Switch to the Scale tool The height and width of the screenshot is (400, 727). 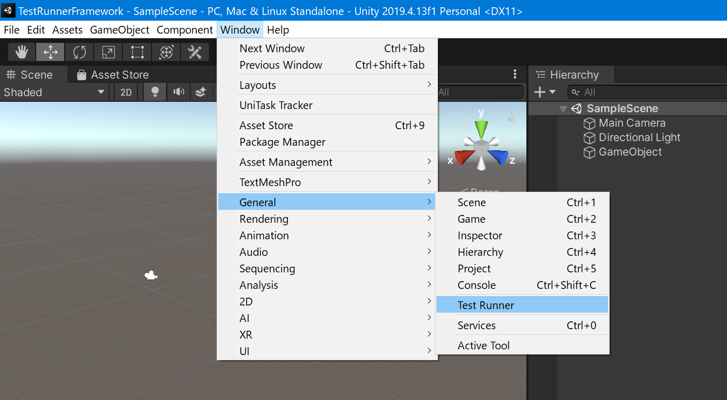[x=108, y=52]
